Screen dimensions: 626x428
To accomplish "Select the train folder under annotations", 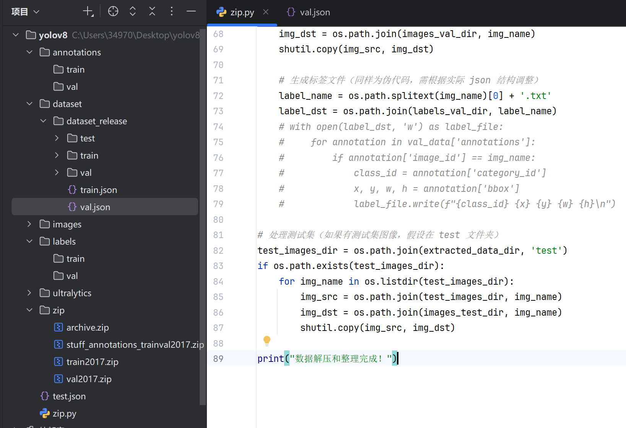I will point(105,70).
